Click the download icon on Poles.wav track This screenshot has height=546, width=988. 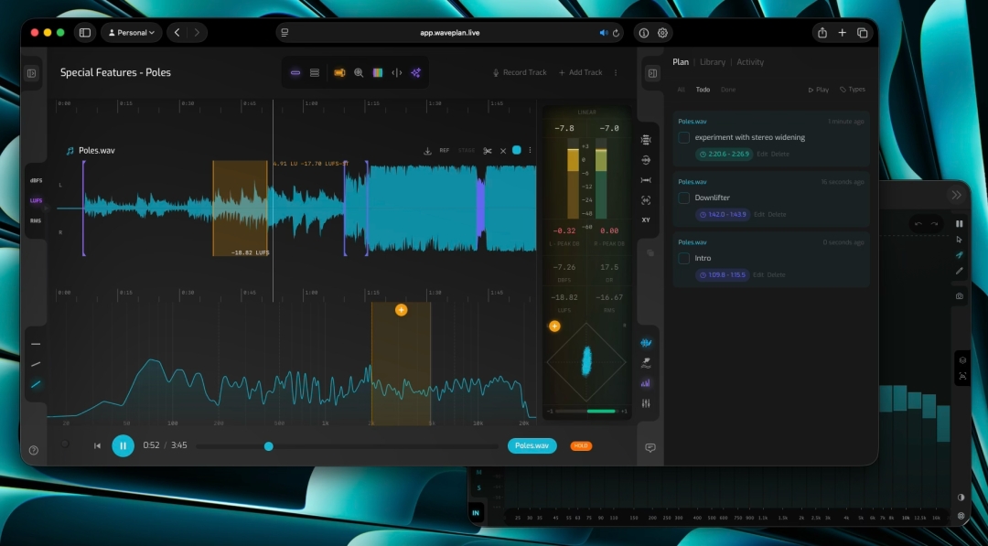click(x=427, y=151)
